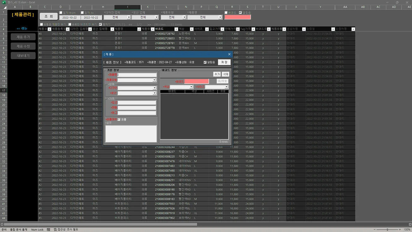Click the 추가 button in 바코드 정보

pos(217,74)
